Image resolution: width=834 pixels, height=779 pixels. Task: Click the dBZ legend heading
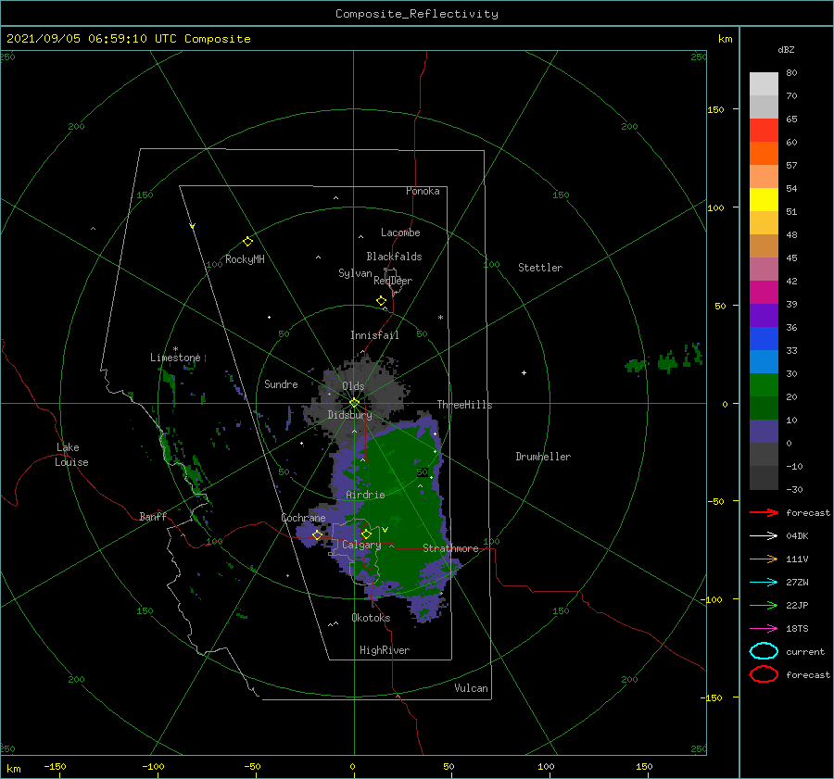point(786,49)
